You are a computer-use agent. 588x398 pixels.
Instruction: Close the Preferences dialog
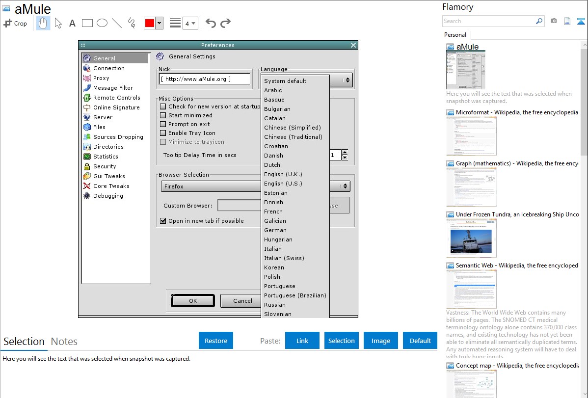[x=353, y=45]
